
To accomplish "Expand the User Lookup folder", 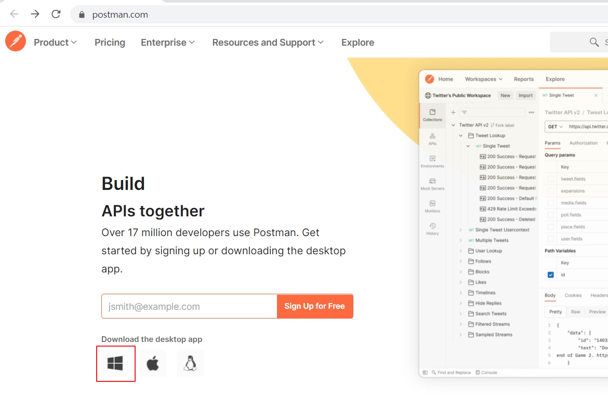I will (x=460, y=251).
